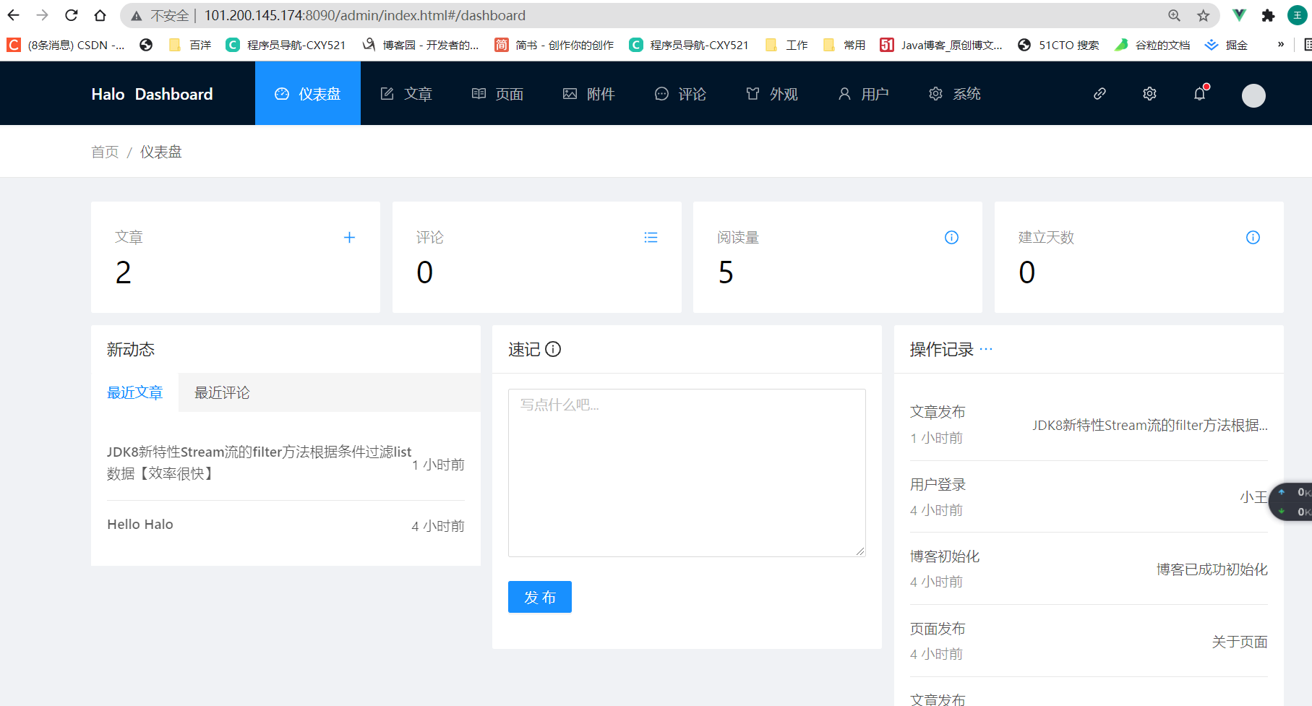Click the zoom magnifier in address bar
The height and width of the screenshot is (706, 1312).
coord(1175,15)
